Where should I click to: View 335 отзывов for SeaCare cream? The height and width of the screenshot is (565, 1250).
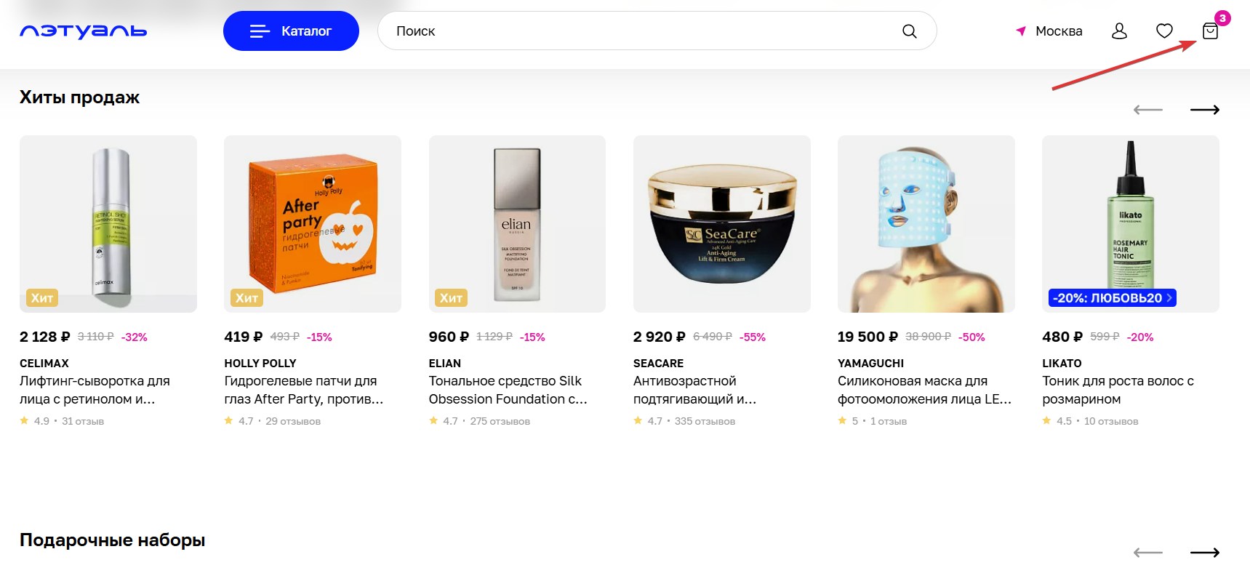(705, 421)
